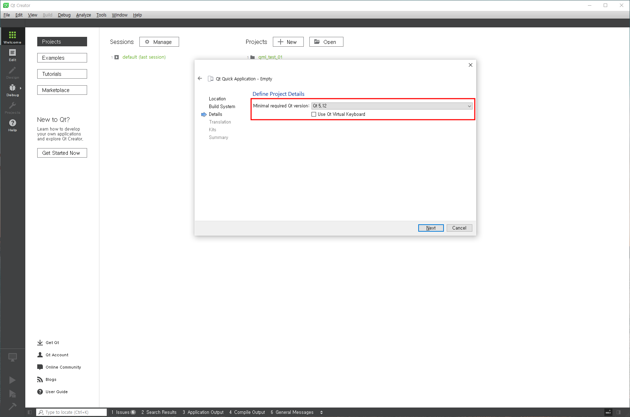This screenshot has height=417, width=630.
Task: Open the Window menu
Action: [x=120, y=15]
